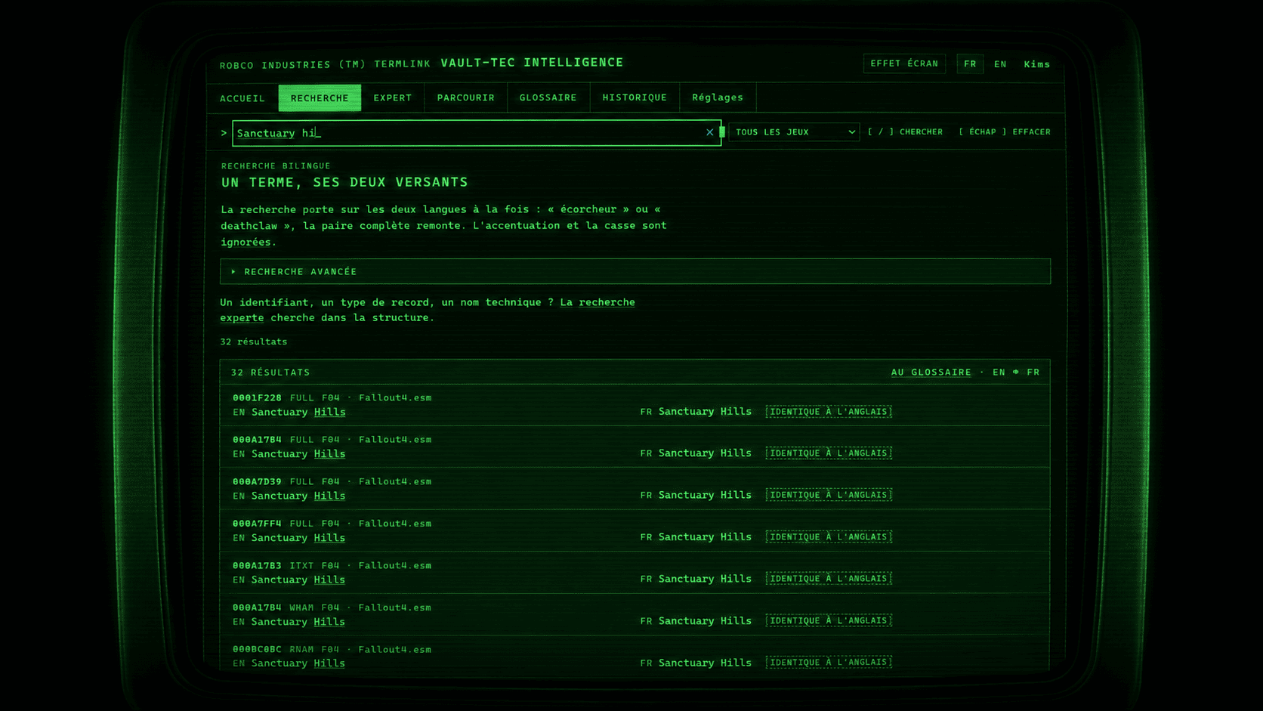Select record ID 000A17B4 in the FULL row
The height and width of the screenshot is (711, 1263).
click(257, 440)
